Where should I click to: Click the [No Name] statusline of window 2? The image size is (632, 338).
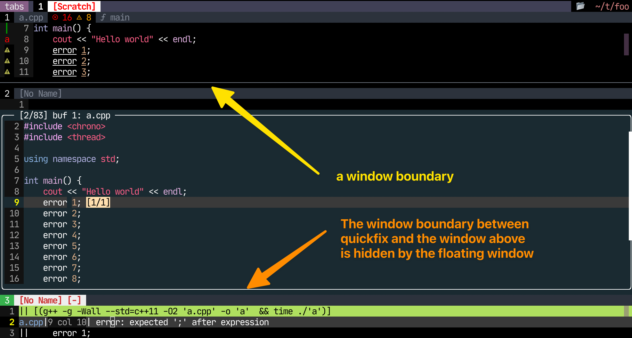[41, 93]
